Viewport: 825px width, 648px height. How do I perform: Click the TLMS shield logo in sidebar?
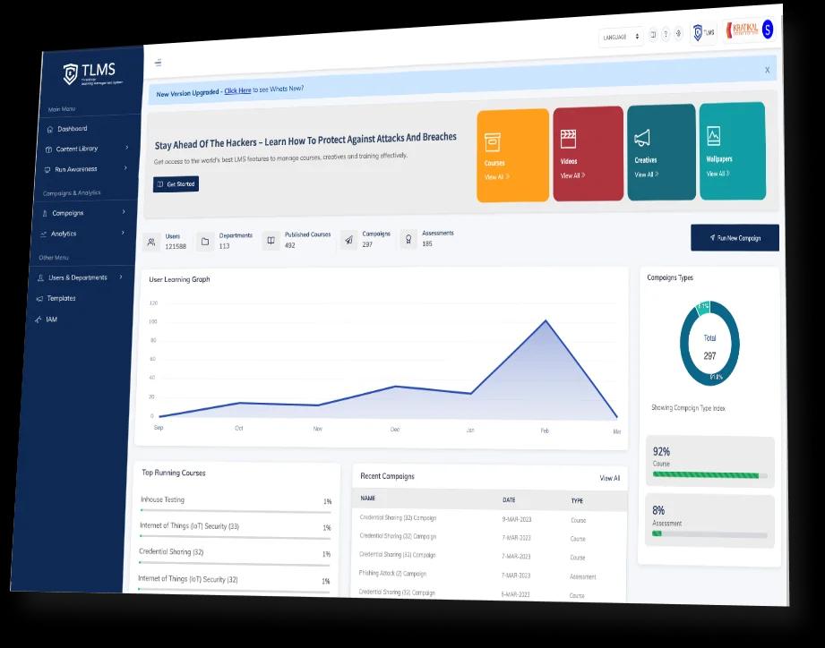(70, 73)
